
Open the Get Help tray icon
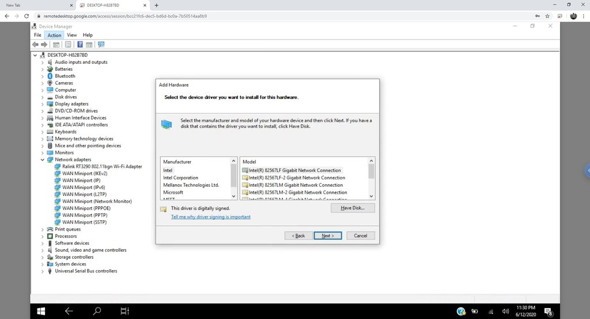[461, 311]
